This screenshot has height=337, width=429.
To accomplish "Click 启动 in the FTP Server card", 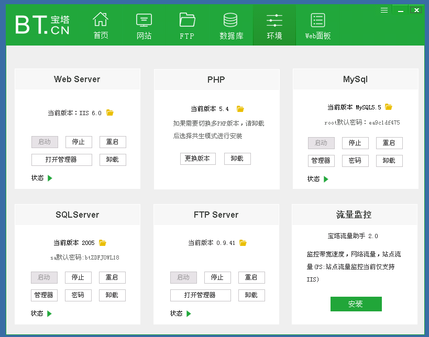I will coord(183,277).
